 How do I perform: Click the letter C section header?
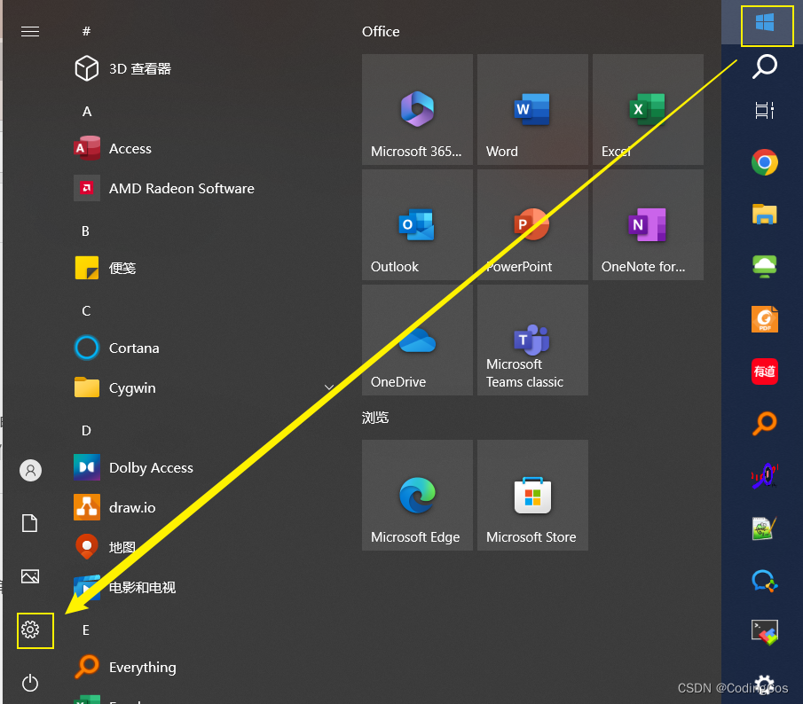point(86,311)
